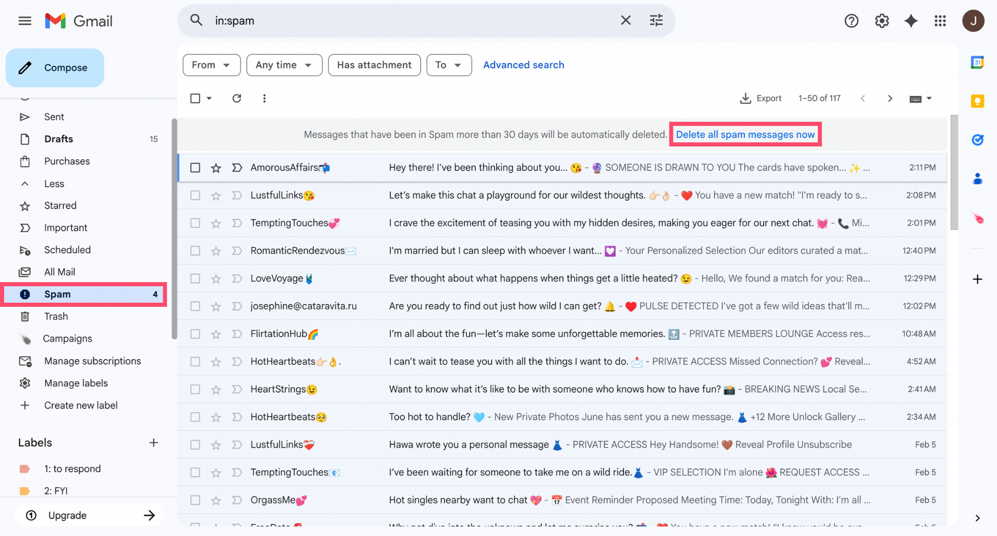Check the box beside LoveVoyage email

195,278
